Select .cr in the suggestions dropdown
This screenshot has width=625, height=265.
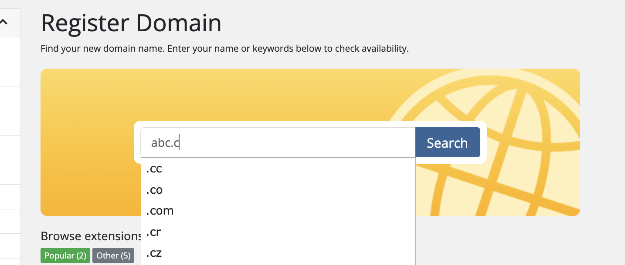click(x=153, y=232)
